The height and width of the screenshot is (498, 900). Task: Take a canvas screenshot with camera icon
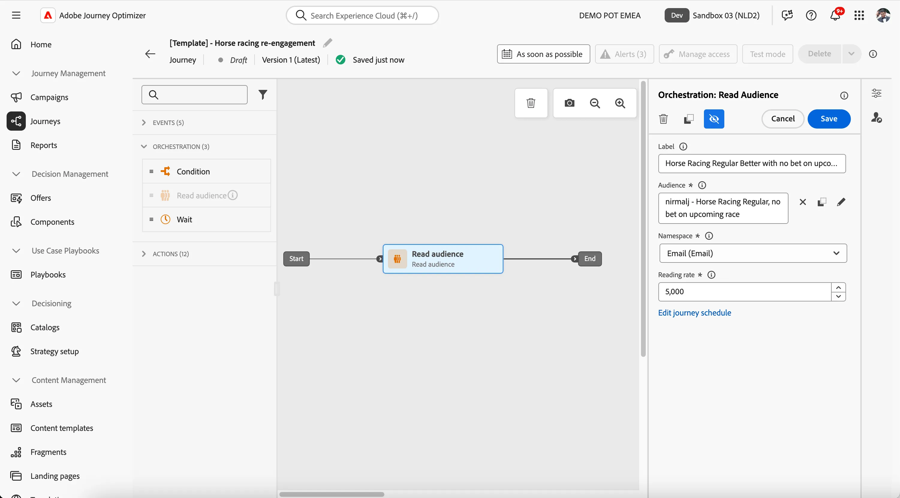pos(570,103)
